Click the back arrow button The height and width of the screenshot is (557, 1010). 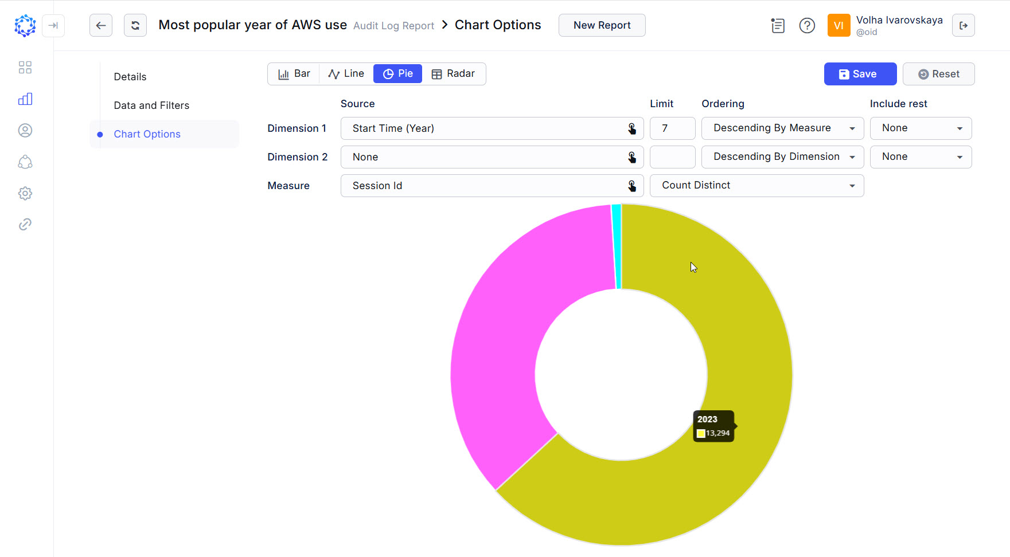click(x=101, y=25)
